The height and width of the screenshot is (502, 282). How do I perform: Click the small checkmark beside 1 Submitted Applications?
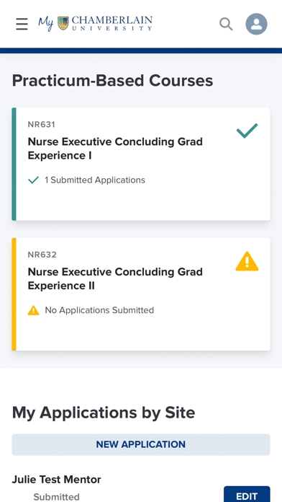[33, 180]
